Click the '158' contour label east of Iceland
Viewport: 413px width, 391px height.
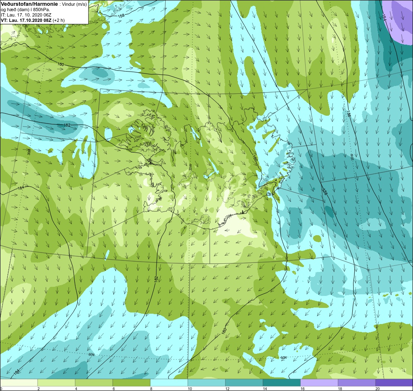tap(325, 192)
